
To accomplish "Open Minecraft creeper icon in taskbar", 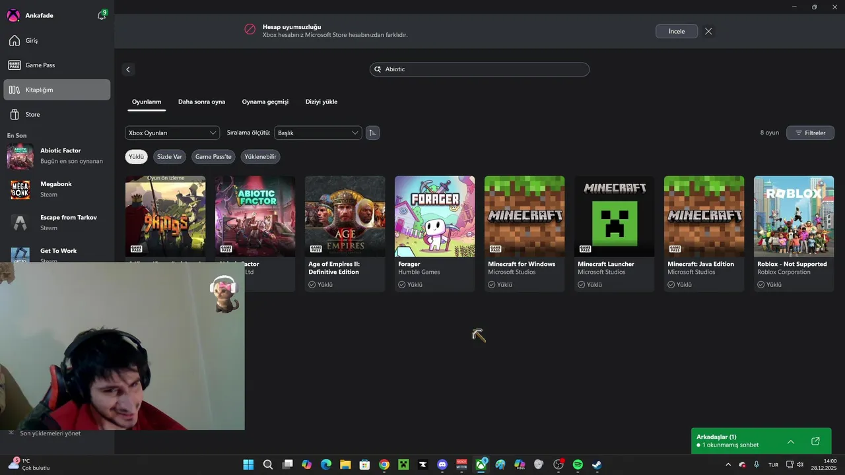I will [403, 464].
